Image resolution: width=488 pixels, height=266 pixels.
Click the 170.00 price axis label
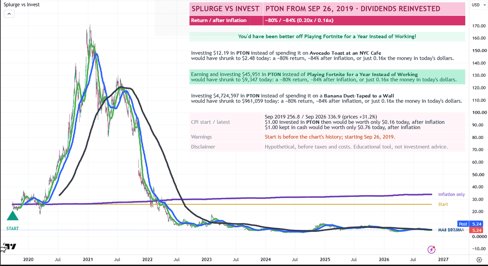[x=479, y=26]
